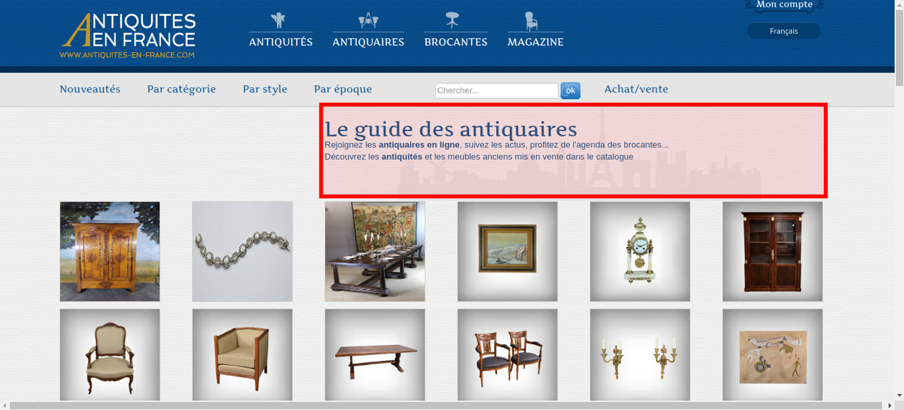Click the Antiquités en France logo
The width and height of the screenshot is (904, 410).
pos(128,36)
